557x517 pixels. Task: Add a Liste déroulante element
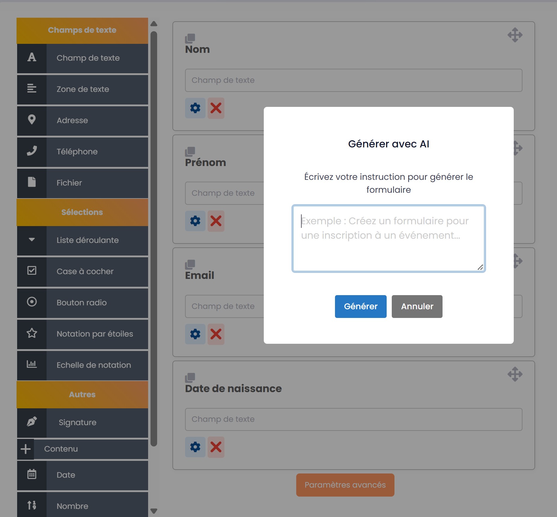(x=82, y=240)
